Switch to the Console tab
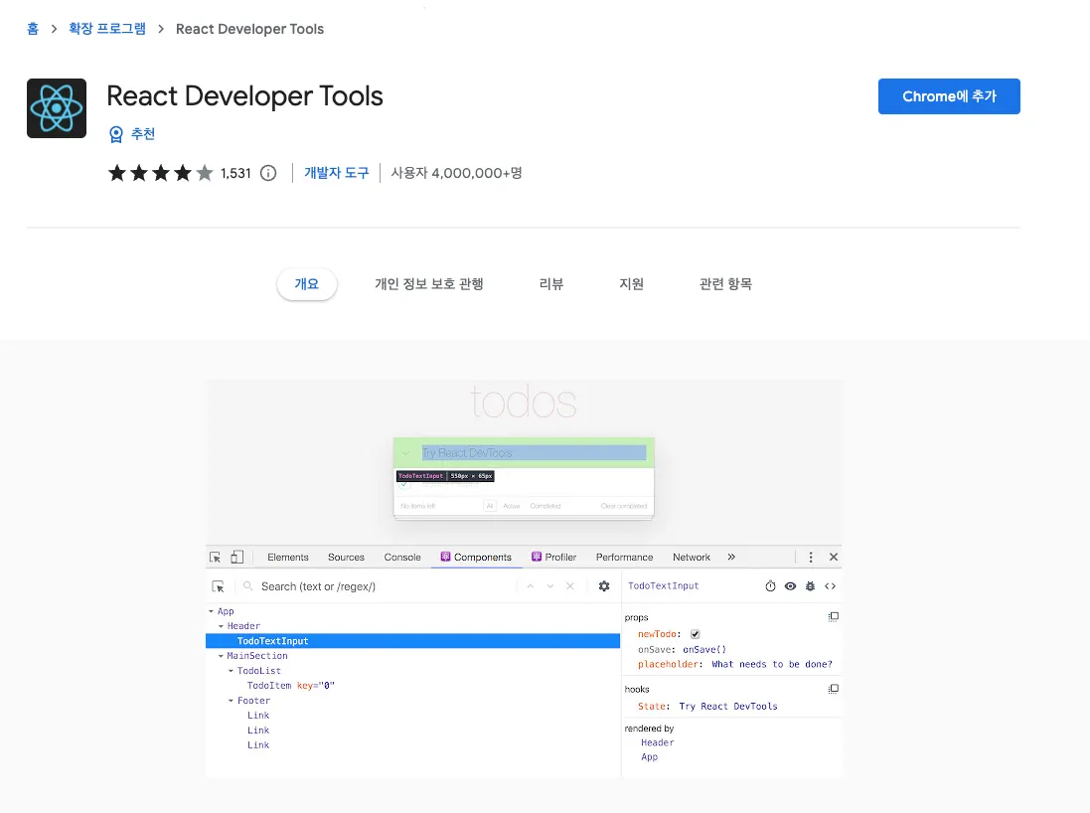Screen dimensions: 1090x813 point(402,557)
